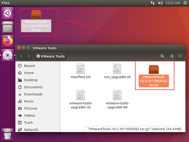
Task: Click the 10:25 AM clock
Action: [173, 3]
